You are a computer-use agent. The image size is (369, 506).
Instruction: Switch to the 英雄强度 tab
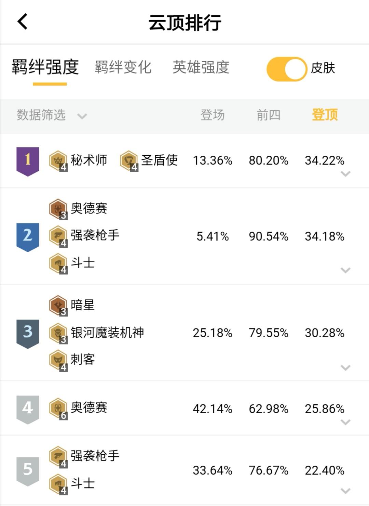point(201,67)
